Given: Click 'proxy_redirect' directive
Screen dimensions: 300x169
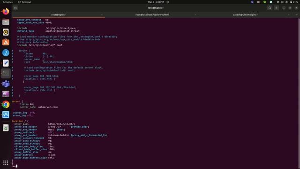Looking at the screenshot, I should click(24, 132).
